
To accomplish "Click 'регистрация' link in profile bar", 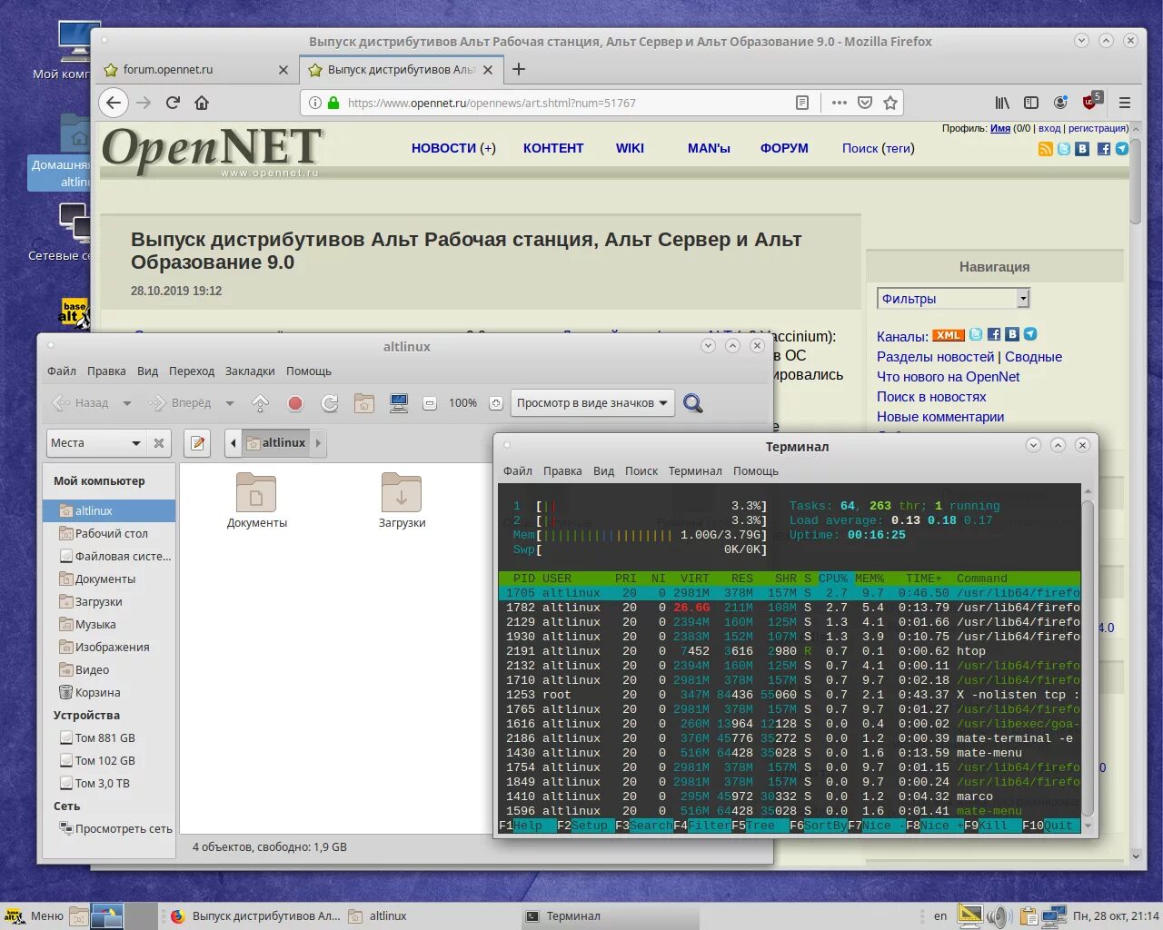I will (x=1098, y=128).
